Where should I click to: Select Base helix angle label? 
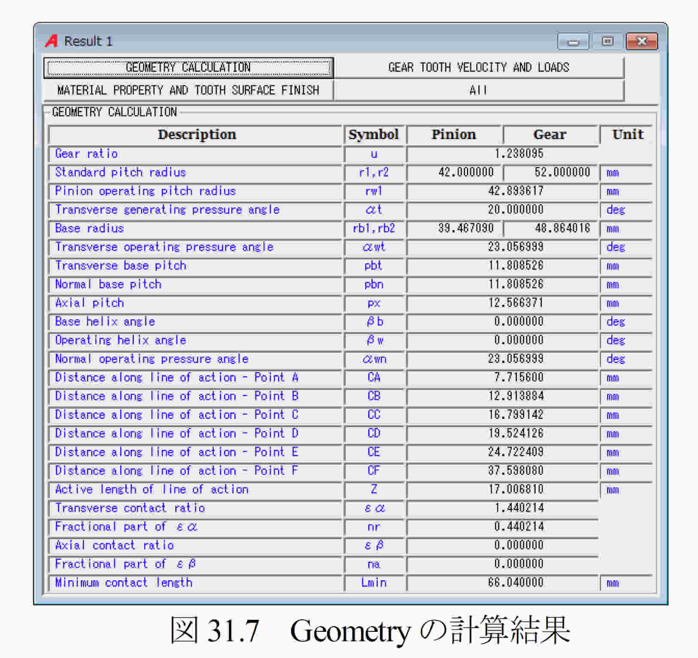pyautogui.click(x=105, y=321)
